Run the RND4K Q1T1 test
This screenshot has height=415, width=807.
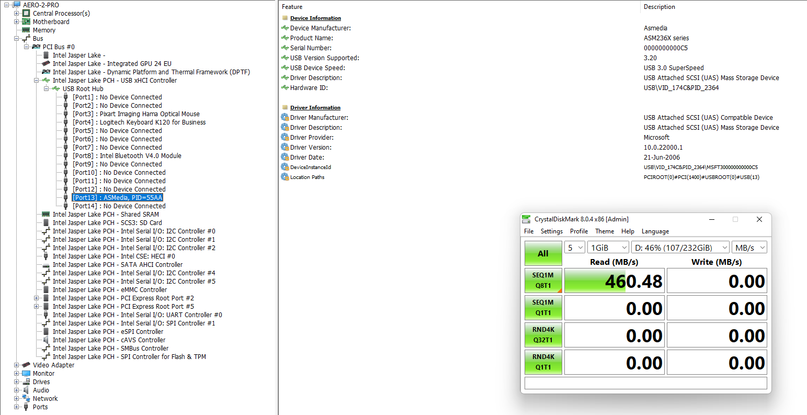(x=543, y=362)
